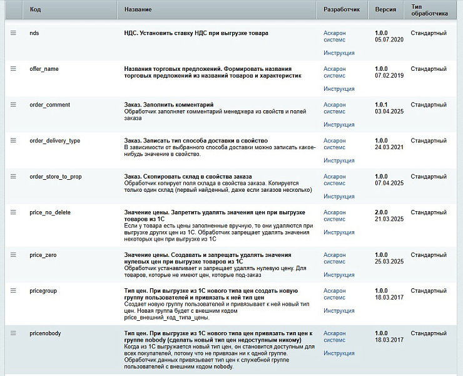Open Инструкция link for nds handler

tap(339, 53)
